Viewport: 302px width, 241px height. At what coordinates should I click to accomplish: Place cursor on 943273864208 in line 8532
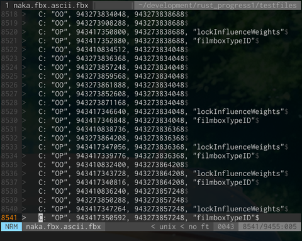pos(101,138)
